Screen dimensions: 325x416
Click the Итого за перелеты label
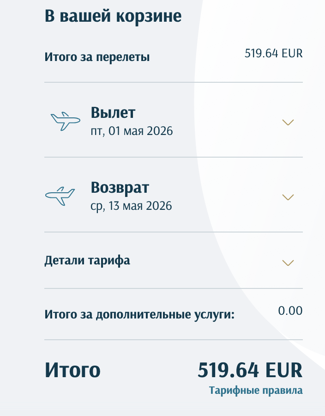[x=97, y=57]
